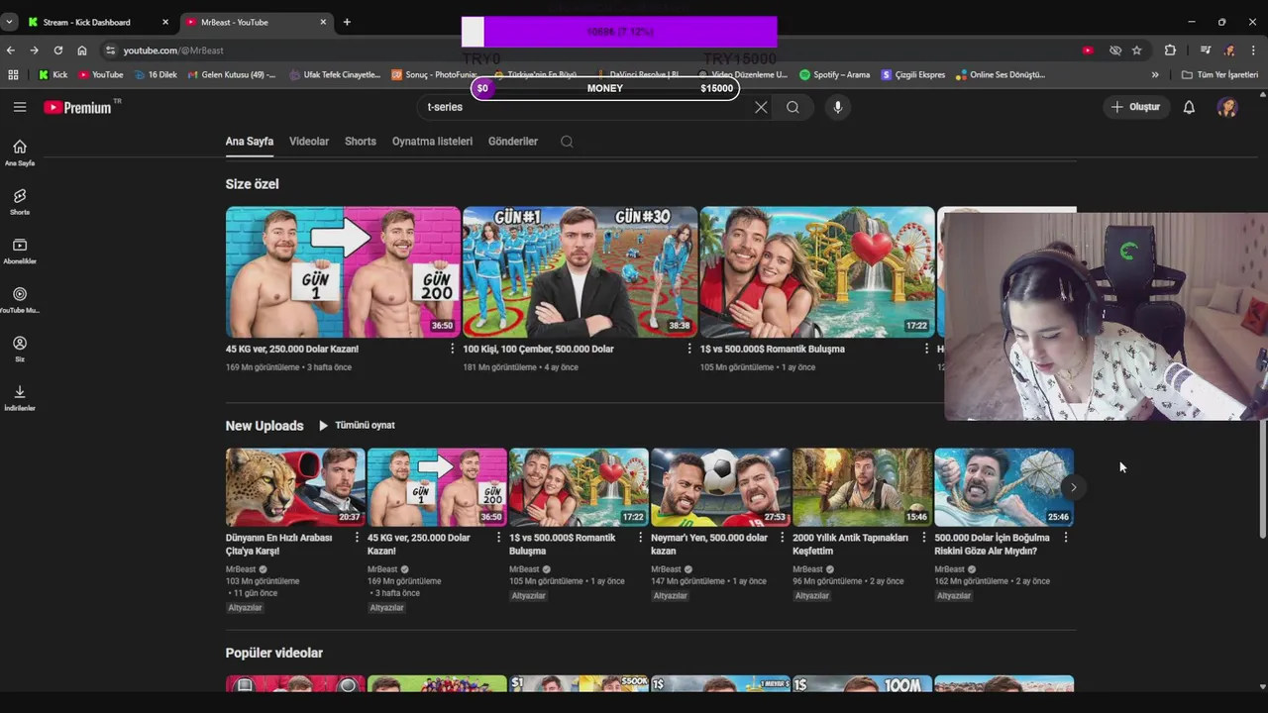Open options for featured 45 KG ver video
1268x713 pixels.
pyautogui.click(x=453, y=349)
